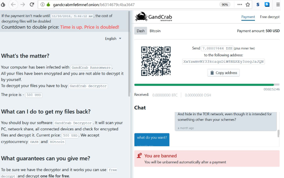Click the Copy address button
284x178 pixels.
click(x=223, y=73)
